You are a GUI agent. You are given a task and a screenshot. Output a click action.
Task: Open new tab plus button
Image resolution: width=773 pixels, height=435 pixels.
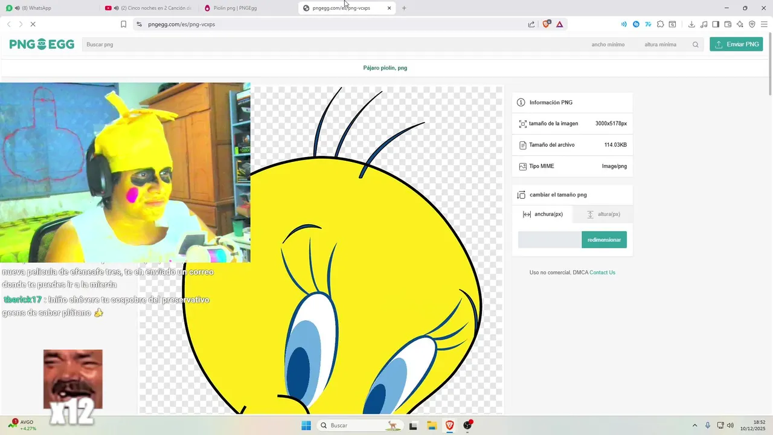click(404, 8)
